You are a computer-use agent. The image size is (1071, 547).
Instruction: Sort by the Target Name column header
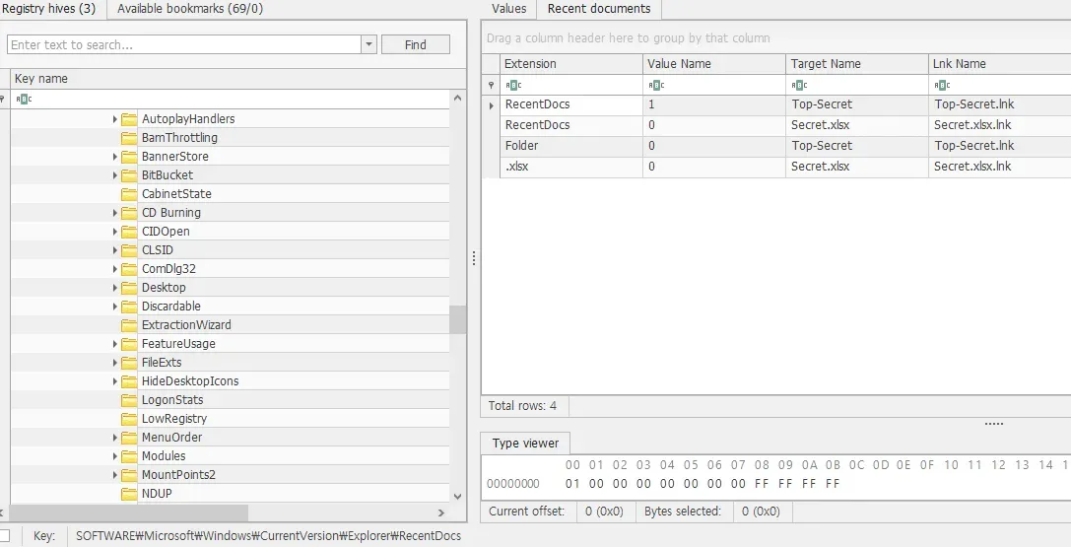[826, 64]
